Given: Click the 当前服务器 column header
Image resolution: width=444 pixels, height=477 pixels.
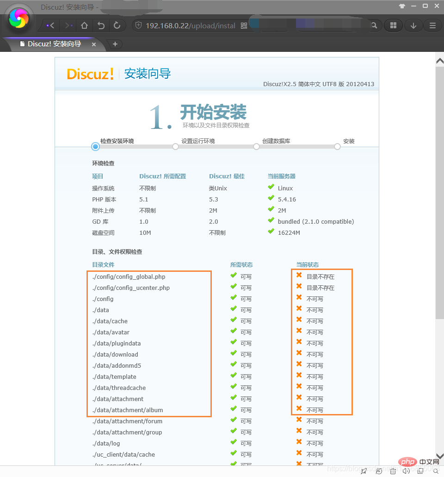Looking at the screenshot, I should click(x=281, y=176).
